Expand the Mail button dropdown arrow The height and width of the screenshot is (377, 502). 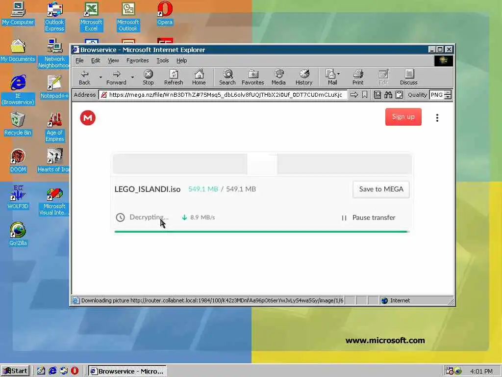tap(339, 74)
